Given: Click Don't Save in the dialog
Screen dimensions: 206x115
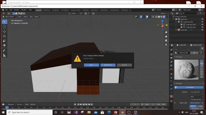Looking at the screenshot, I should [108, 65].
